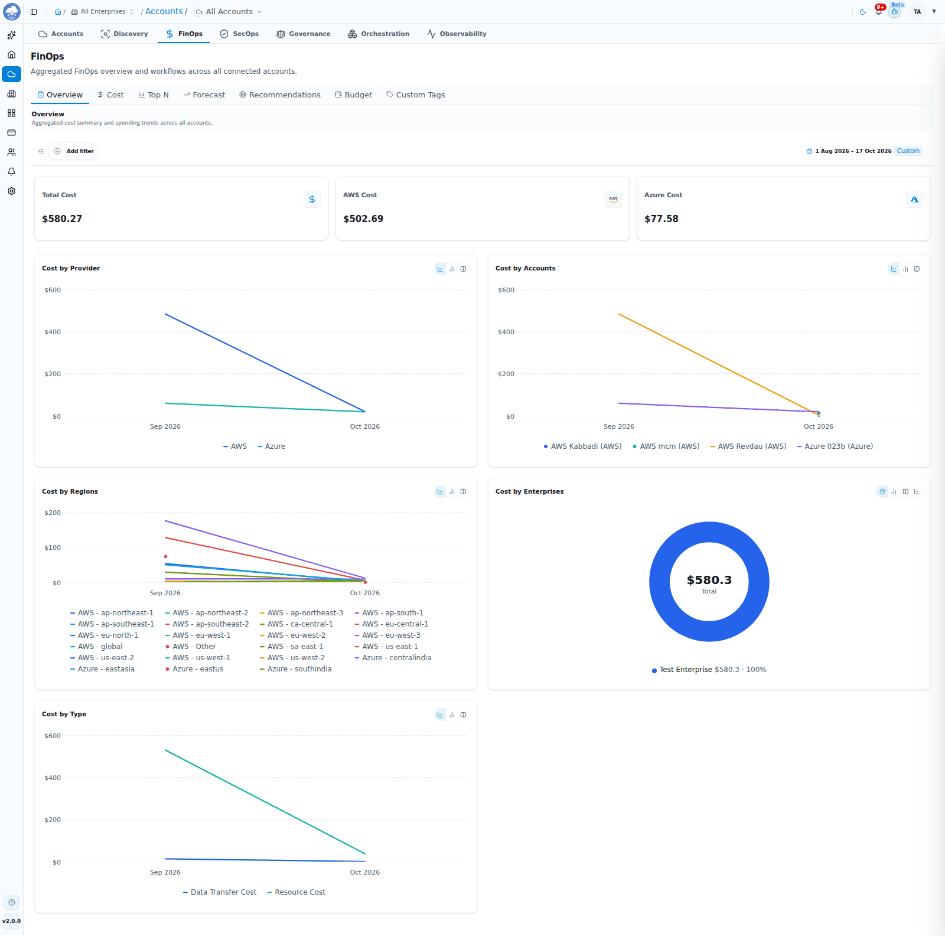Image resolution: width=945 pixels, height=936 pixels.
Task: Open the Beta AI chatbot assistant
Action: (x=895, y=11)
